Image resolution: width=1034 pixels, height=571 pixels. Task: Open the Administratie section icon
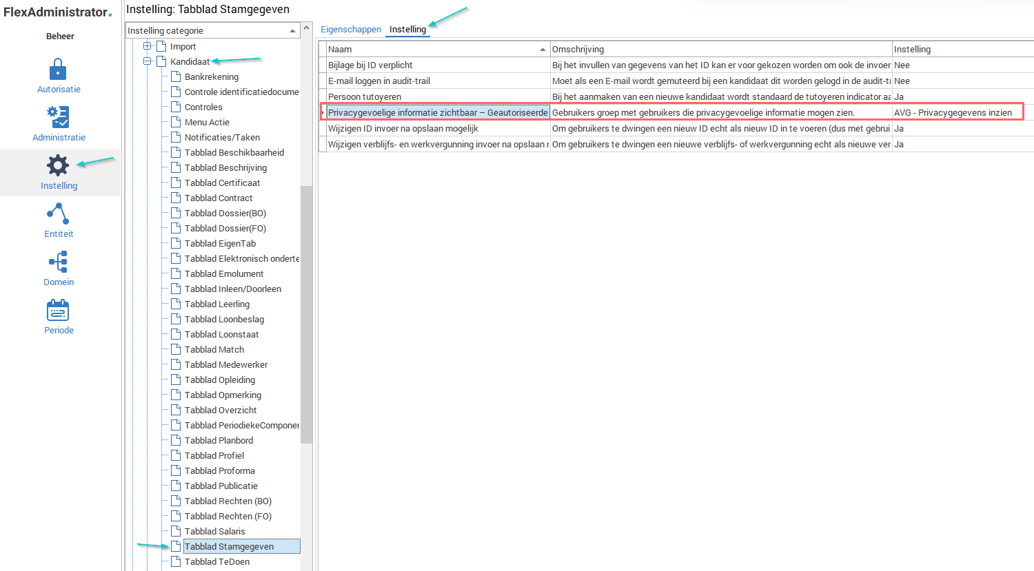click(59, 118)
